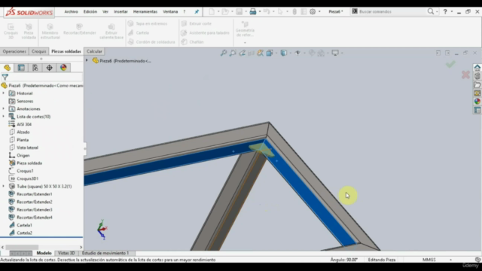Expand the Anotaciones node
Viewport: 482px width, 271px height.
pyautogui.click(x=3, y=108)
